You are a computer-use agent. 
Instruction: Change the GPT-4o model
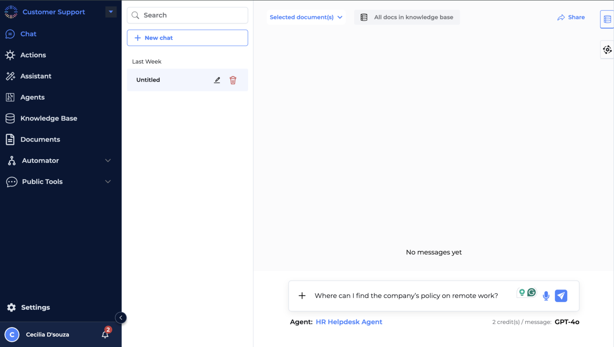[567, 322]
